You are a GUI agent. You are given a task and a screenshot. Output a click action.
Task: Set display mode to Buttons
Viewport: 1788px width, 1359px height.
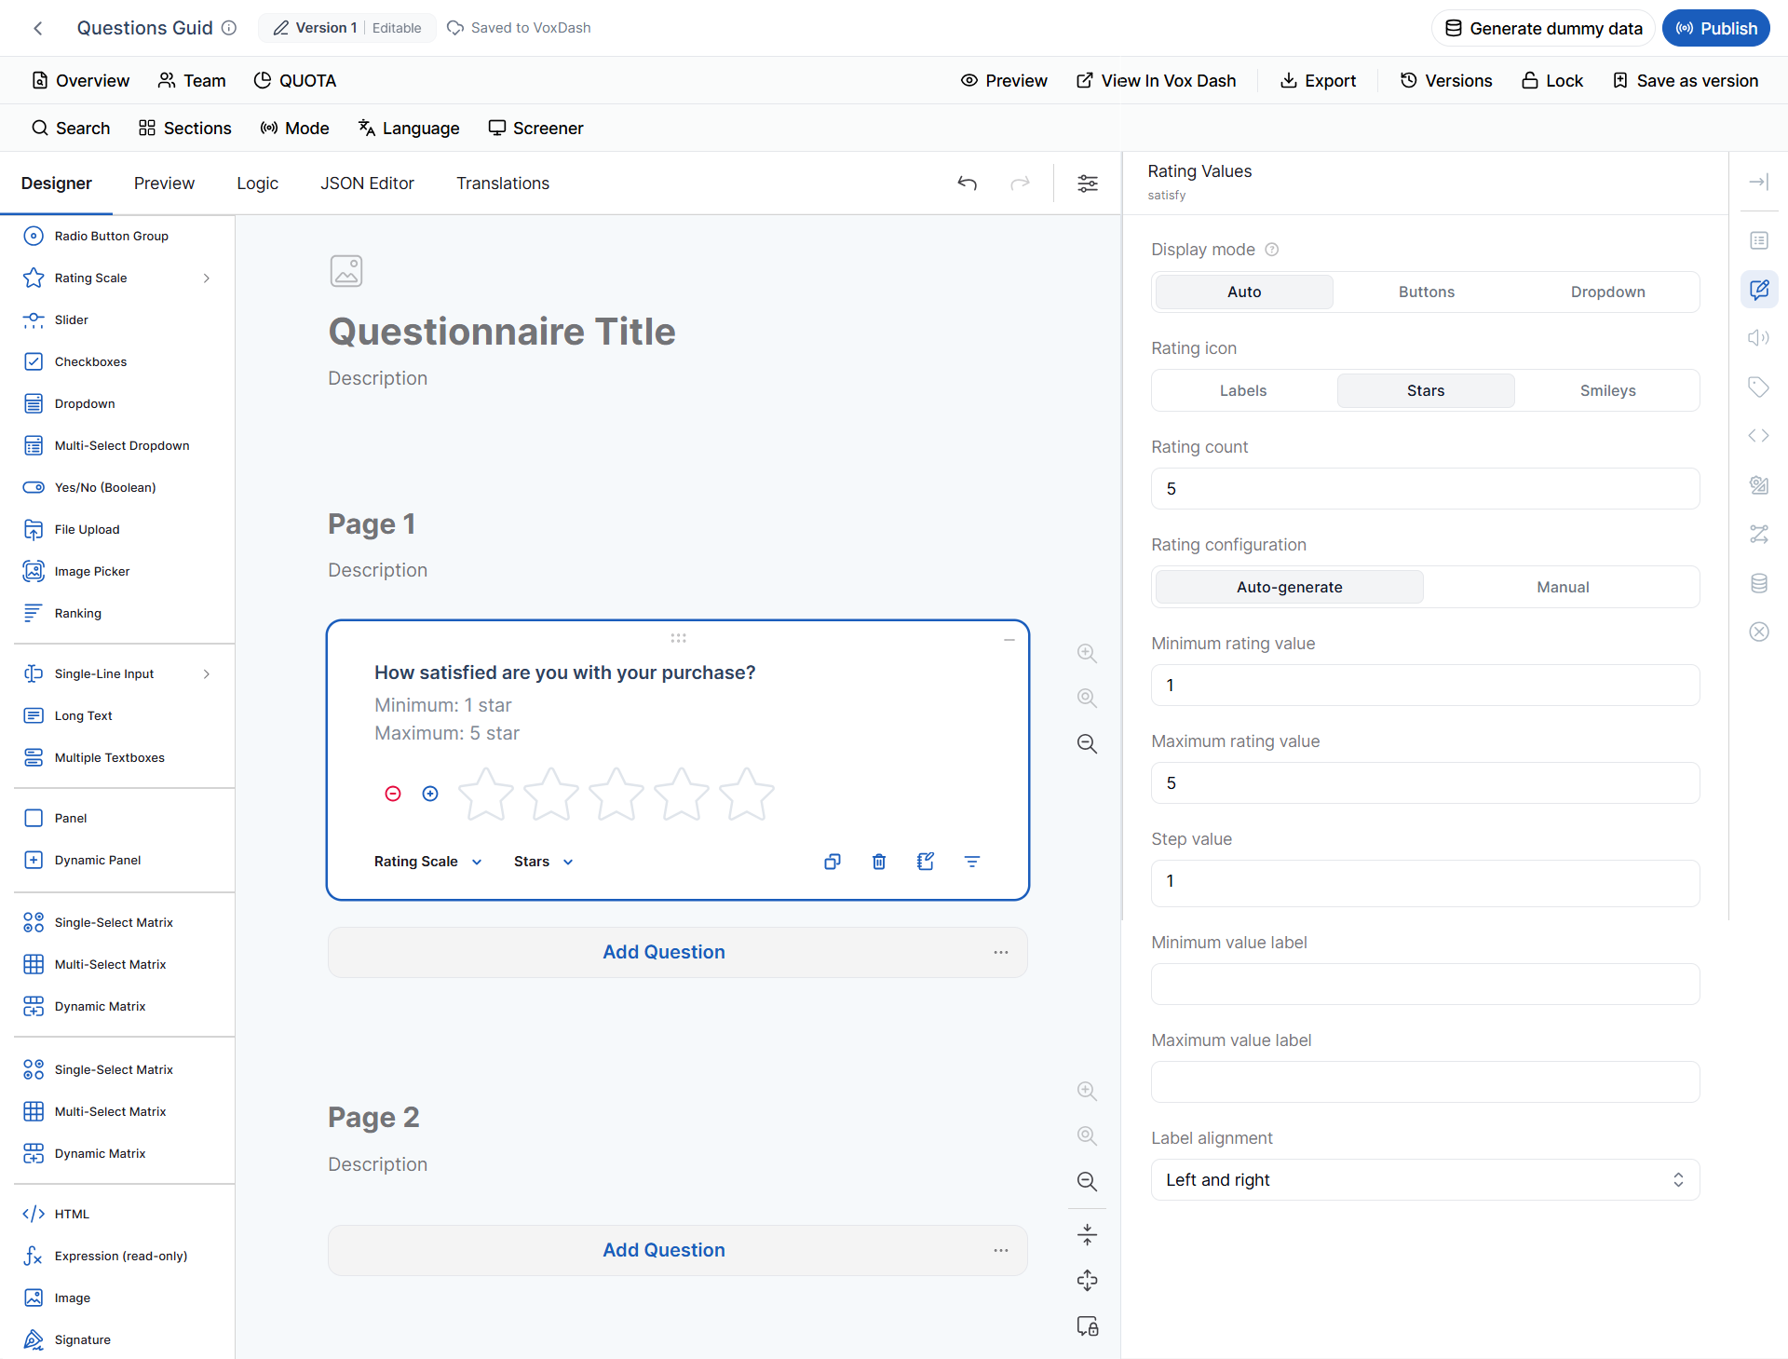(1426, 292)
